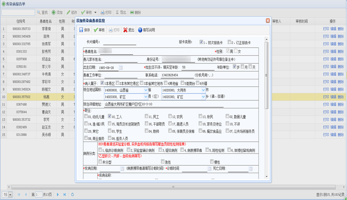This screenshot has height=200, width=347.
Task: Click the 保存 (save) icon in dialog
Action: (x=81, y=30)
